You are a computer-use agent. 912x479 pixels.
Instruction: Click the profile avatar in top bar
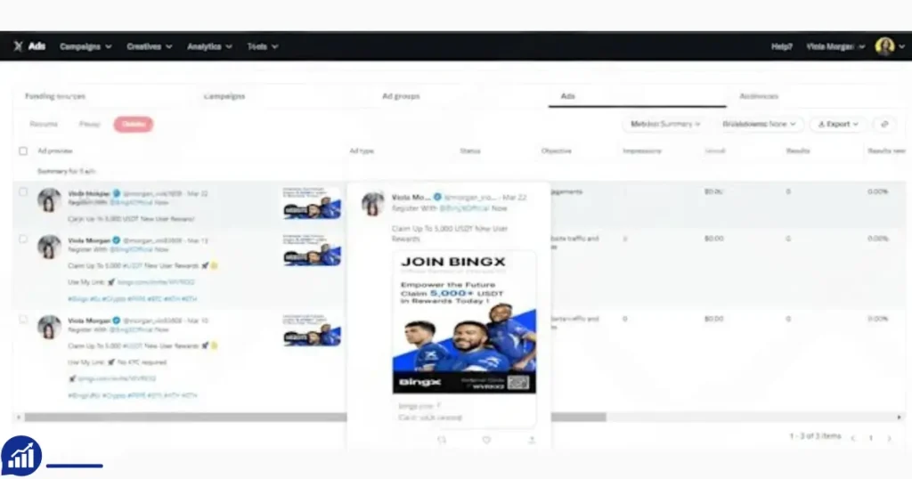click(884, 46)
